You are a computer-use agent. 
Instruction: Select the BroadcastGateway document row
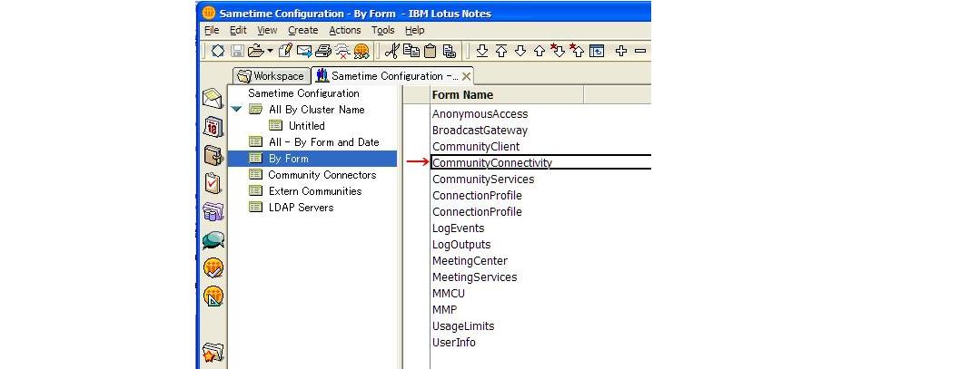[x=540, y=131]
